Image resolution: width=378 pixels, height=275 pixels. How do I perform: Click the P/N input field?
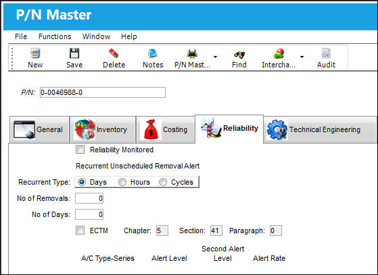[x=103, y=92]
